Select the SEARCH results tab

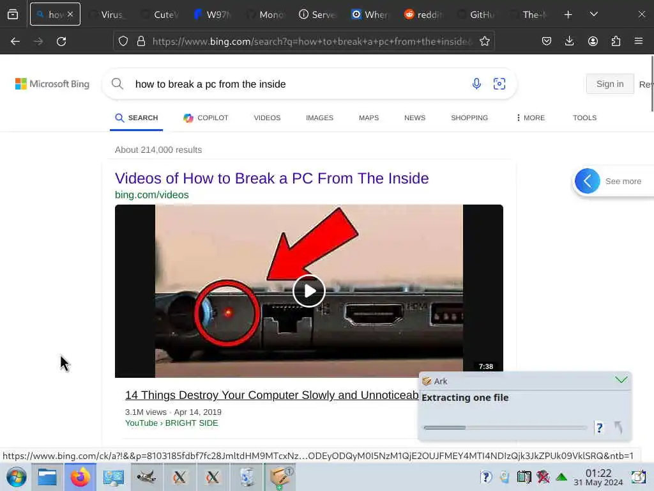[137, 118]
